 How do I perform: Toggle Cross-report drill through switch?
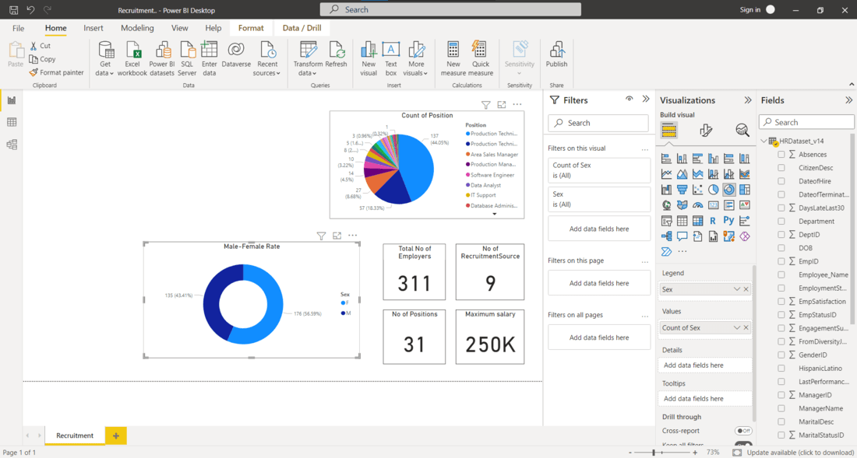click(x=742, y=431)
